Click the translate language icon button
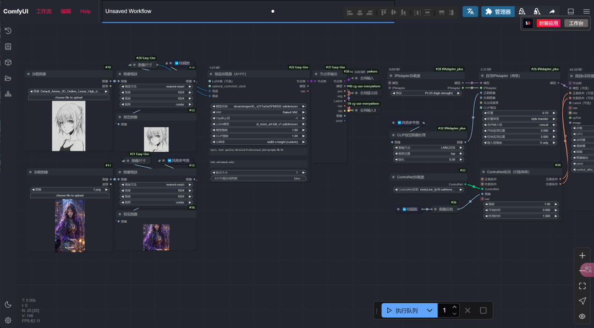This screenshot has width=594, height=328. click(x=470, y=12)
